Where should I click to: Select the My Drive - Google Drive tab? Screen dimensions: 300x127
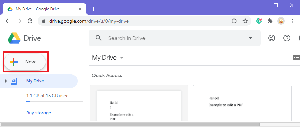click(44, 9)
